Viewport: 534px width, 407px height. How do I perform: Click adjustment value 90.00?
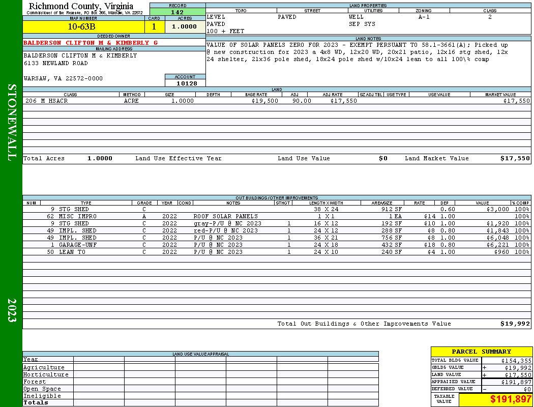(x=302, y=101)
